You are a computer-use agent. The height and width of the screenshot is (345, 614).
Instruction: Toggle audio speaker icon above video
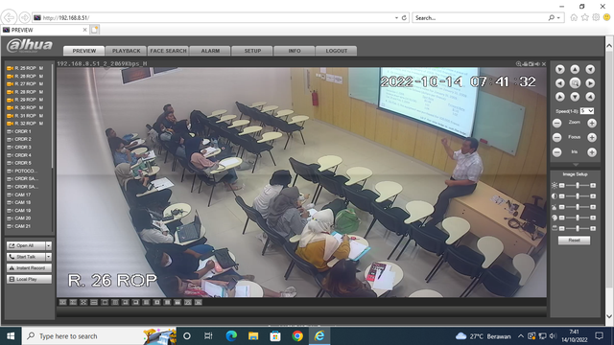[x=537, y=64]
